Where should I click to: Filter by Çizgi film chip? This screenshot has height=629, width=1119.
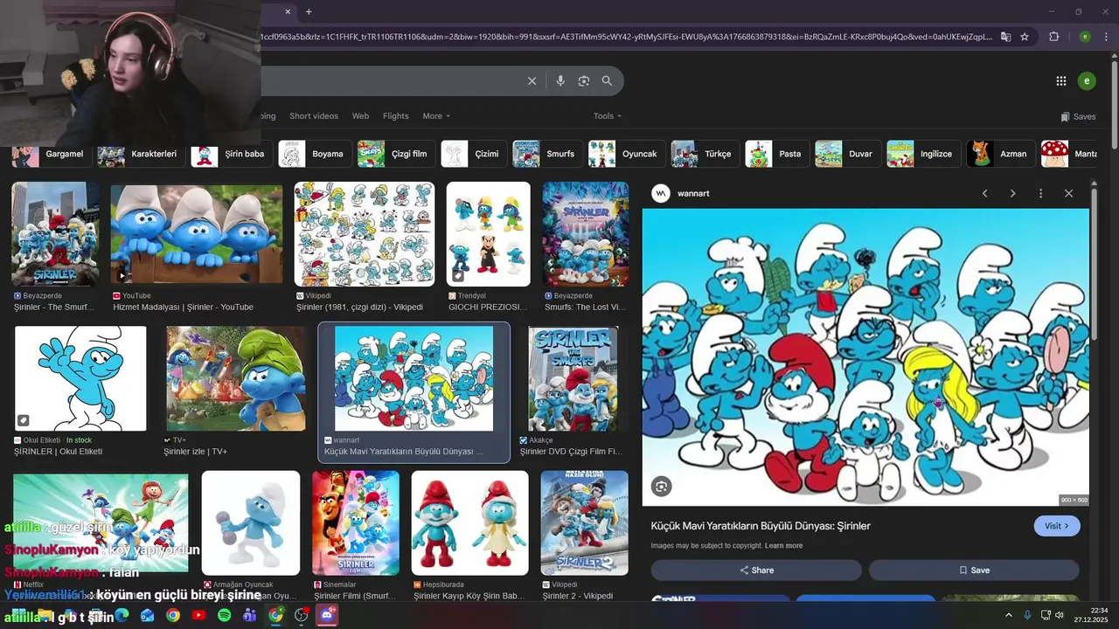point(395,154)
